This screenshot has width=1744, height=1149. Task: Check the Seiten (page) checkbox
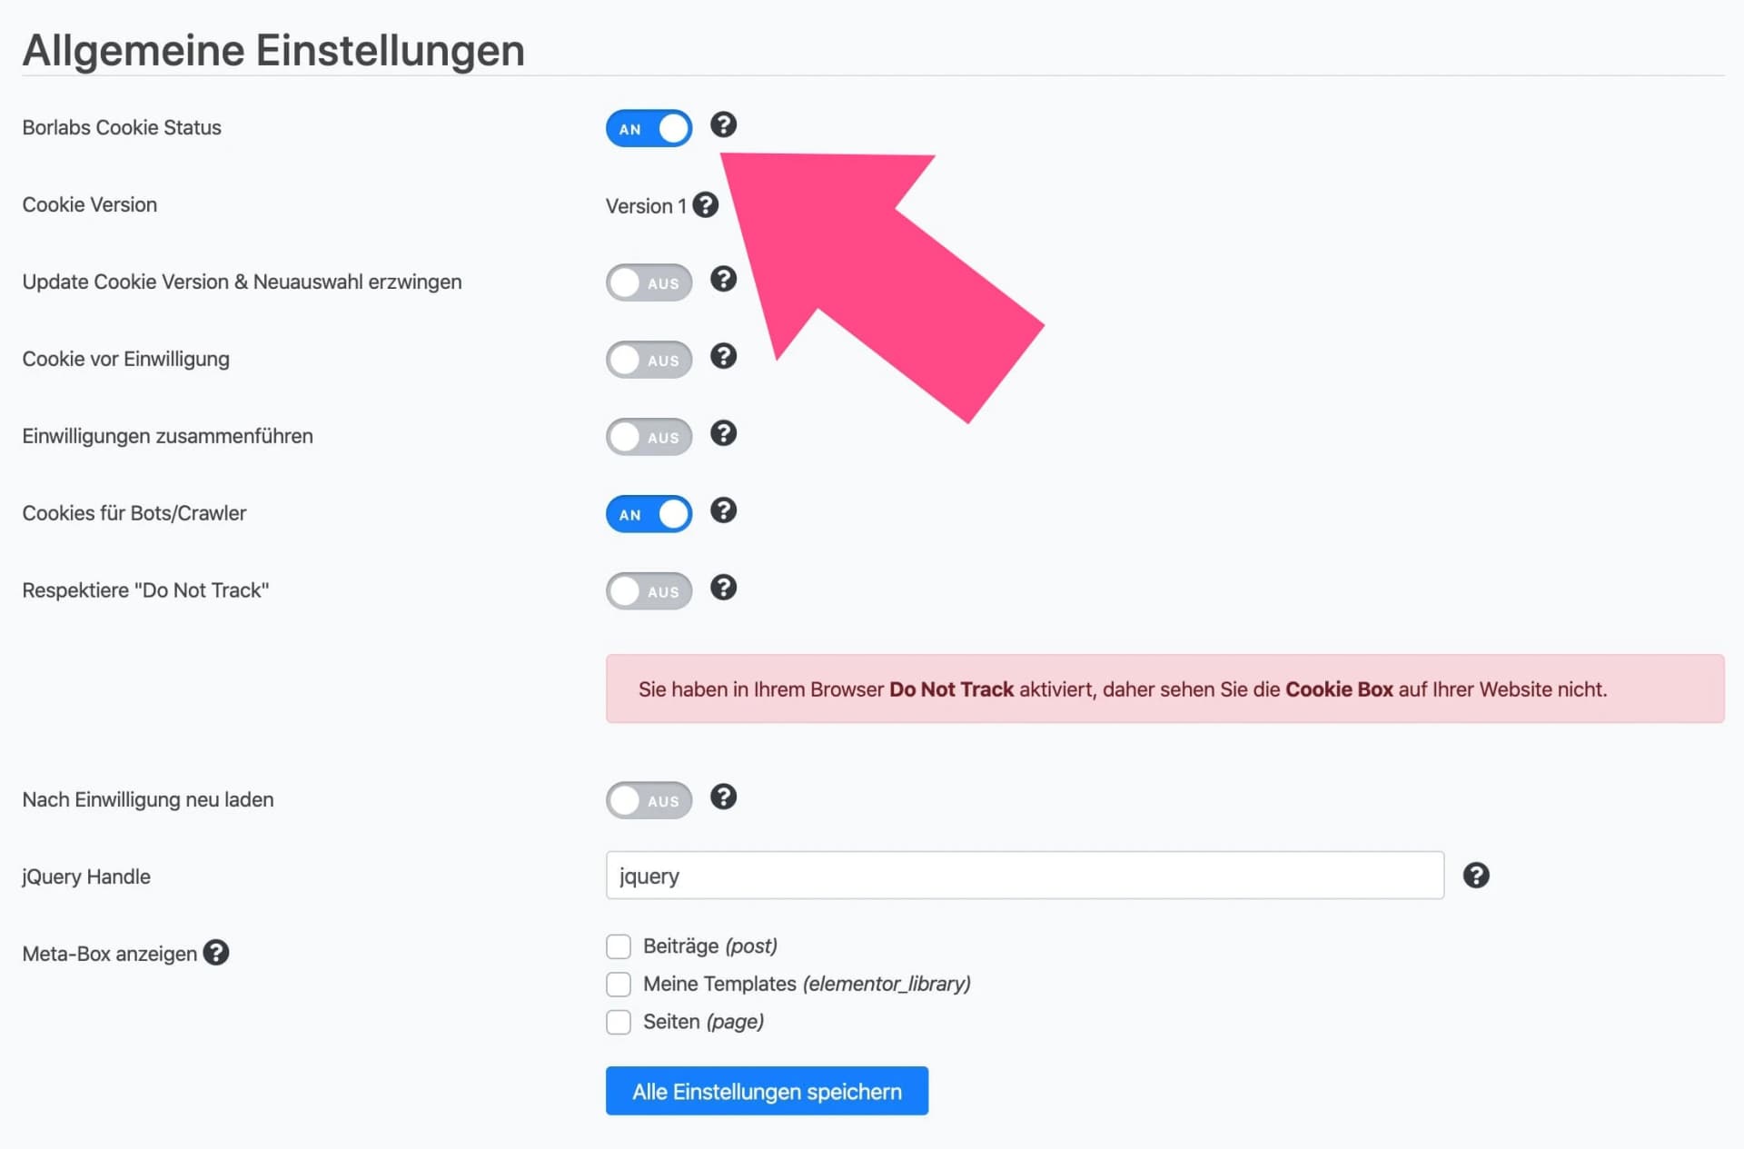(618, 1021)
